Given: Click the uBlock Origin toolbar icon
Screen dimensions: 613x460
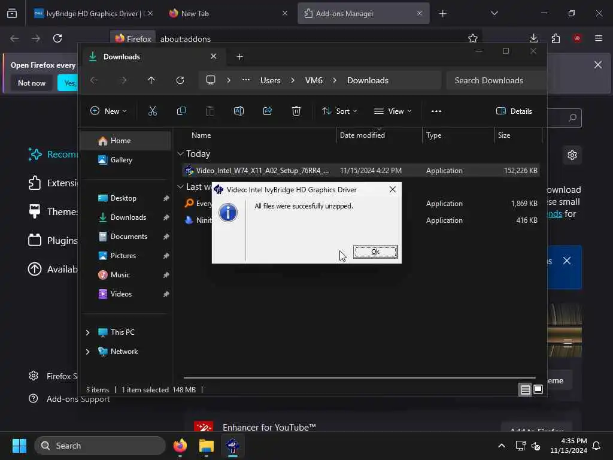Looking at the screenshot, I should [576, 38].
